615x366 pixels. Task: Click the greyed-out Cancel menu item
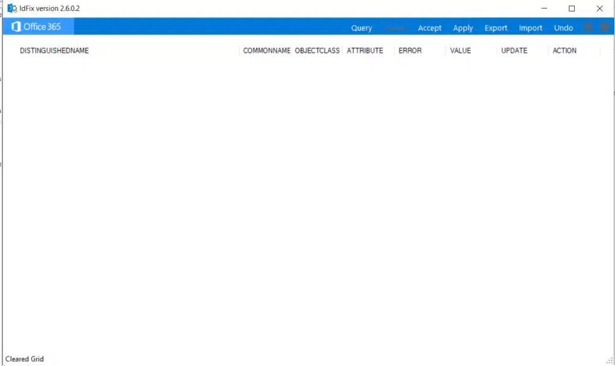396,28
